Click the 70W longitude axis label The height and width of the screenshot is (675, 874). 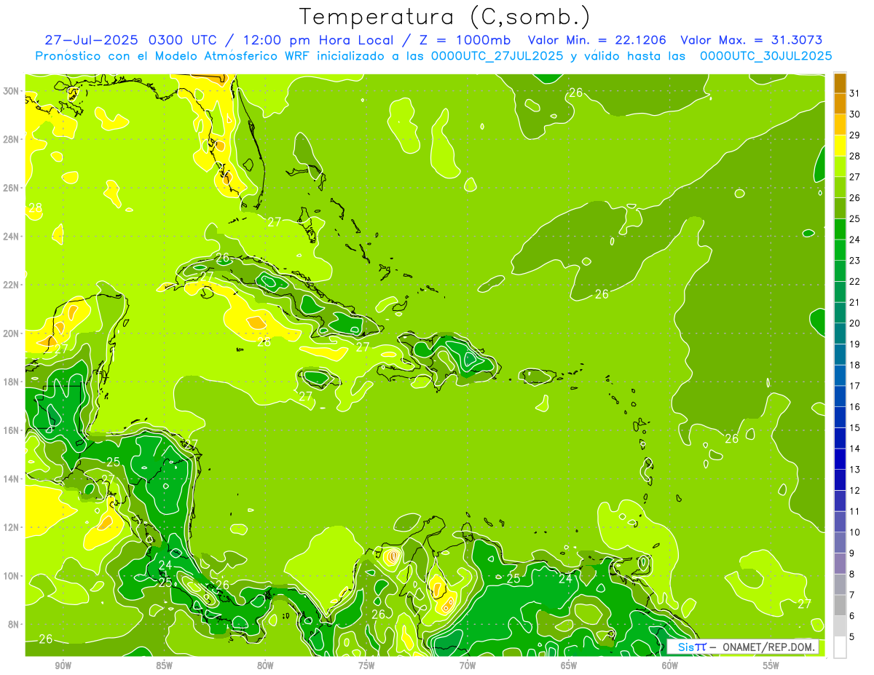tap(468, 666)
